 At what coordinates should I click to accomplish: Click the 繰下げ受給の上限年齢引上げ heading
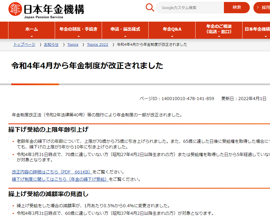(x=48, y=130)
